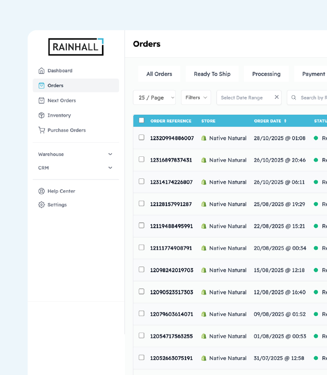Clear date range with X icon
The image size is (327, 375).
click(276, 97)
